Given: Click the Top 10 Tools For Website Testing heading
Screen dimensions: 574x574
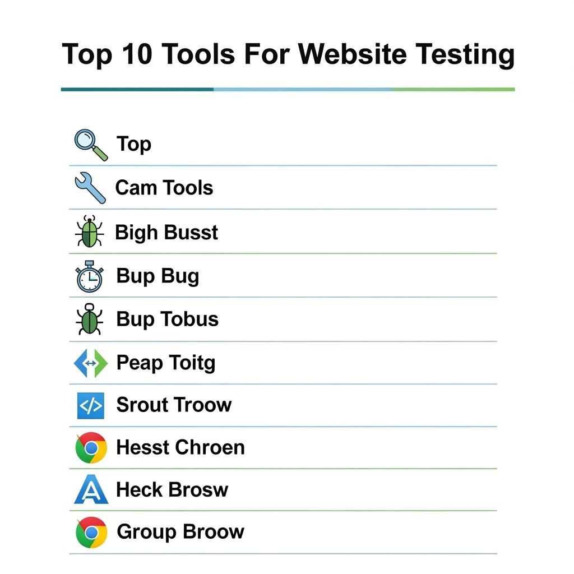Looking at the screenshot, I should pyautogui.click(x=288, y=55).
